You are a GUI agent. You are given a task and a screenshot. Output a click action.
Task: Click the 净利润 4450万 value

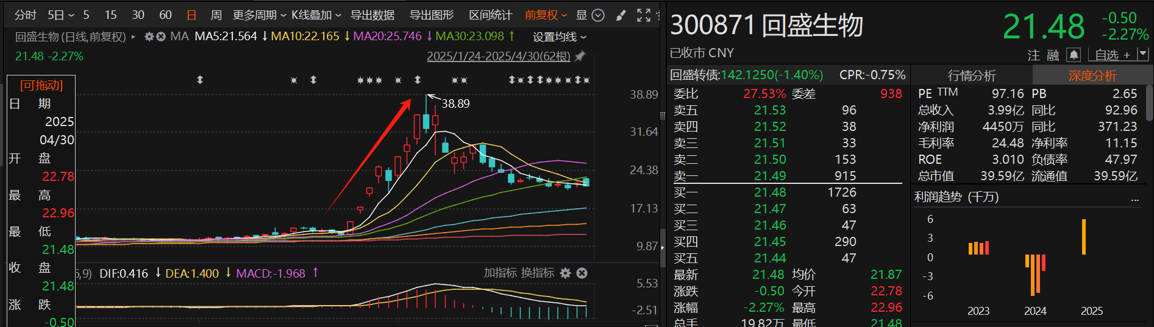coord(1003,127)
